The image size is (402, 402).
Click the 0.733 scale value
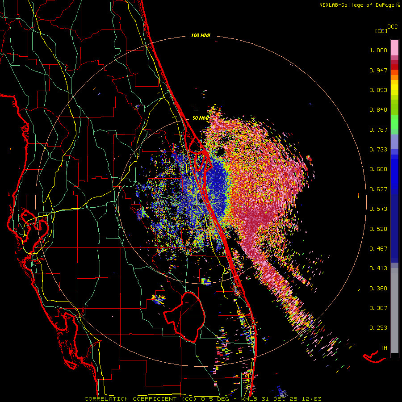pyautogui.click(x=378, y=150)
